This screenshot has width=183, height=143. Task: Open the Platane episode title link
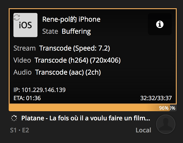86,118
